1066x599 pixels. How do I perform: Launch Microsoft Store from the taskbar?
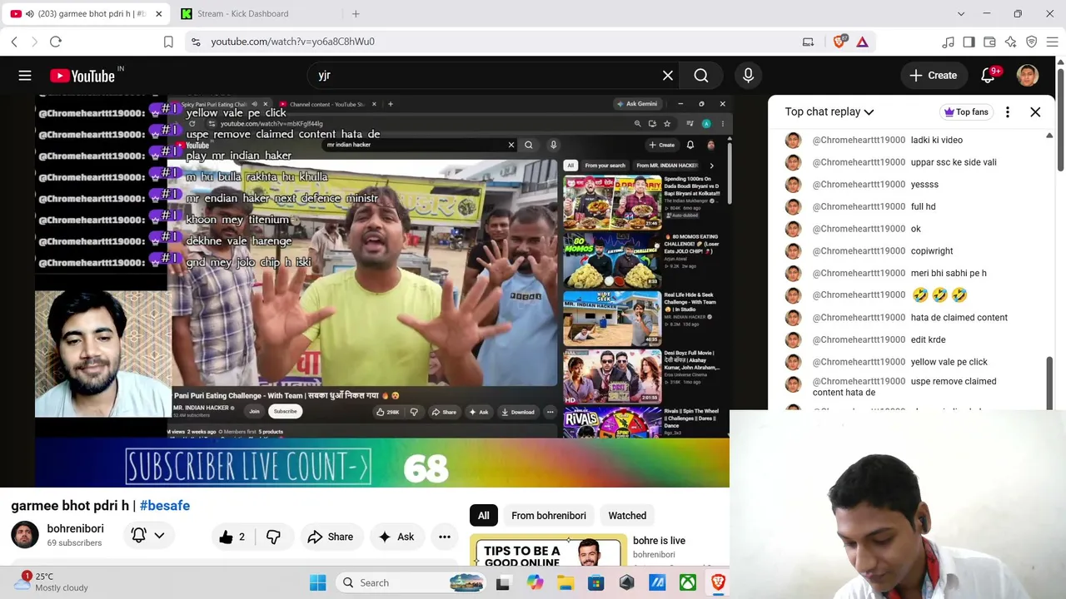pyautogui.click(x=595, y=582)
